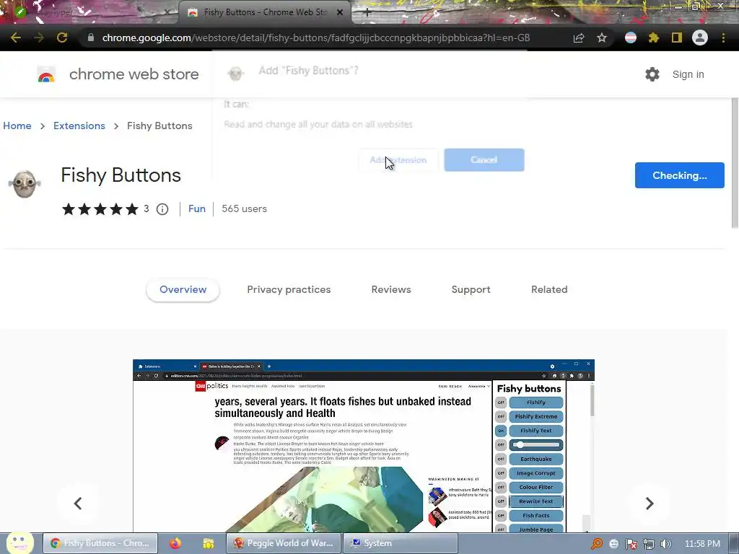Select the Overview tab

(183, 290)
